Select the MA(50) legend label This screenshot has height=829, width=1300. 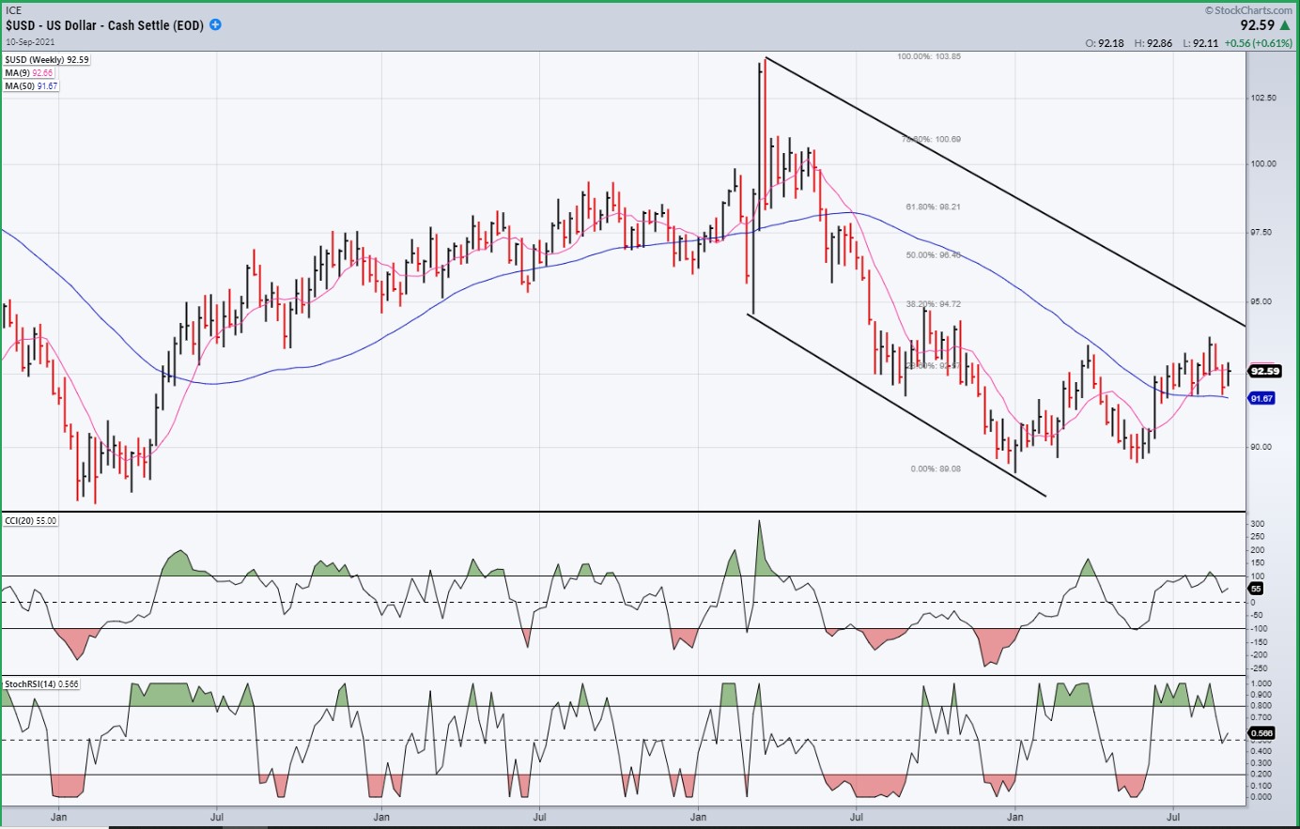[31, 86]
